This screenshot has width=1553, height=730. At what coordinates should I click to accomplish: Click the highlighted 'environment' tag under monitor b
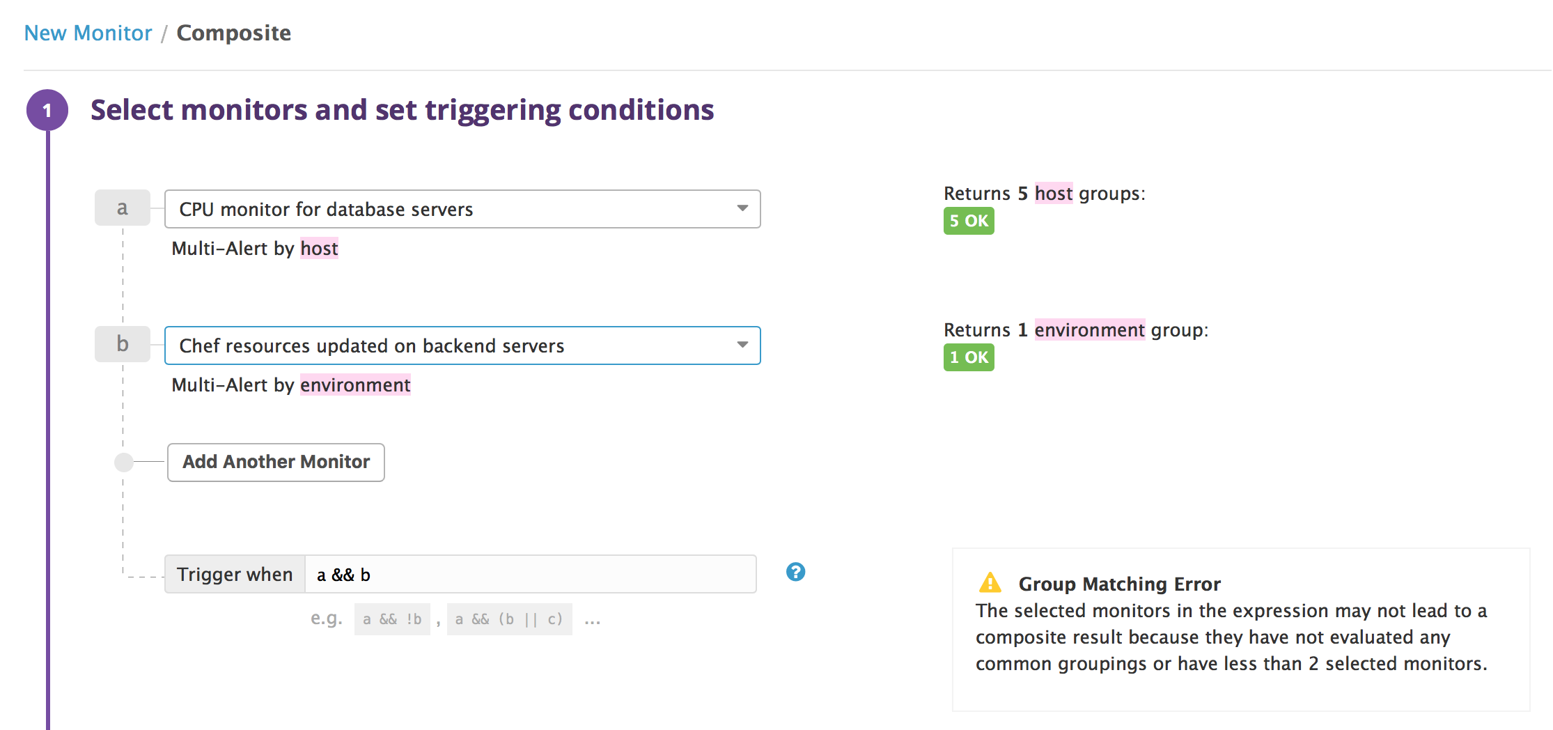(355, 385)
